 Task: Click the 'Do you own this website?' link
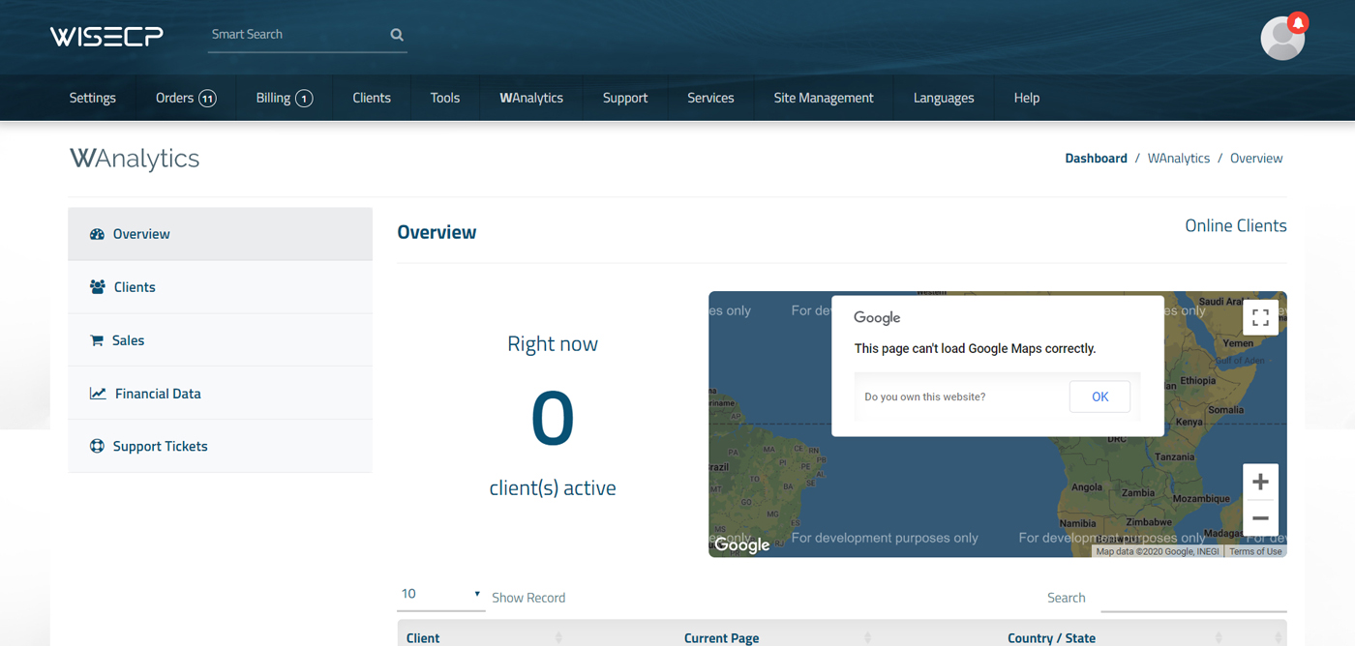pyautogui.click(x=925, y=397)
